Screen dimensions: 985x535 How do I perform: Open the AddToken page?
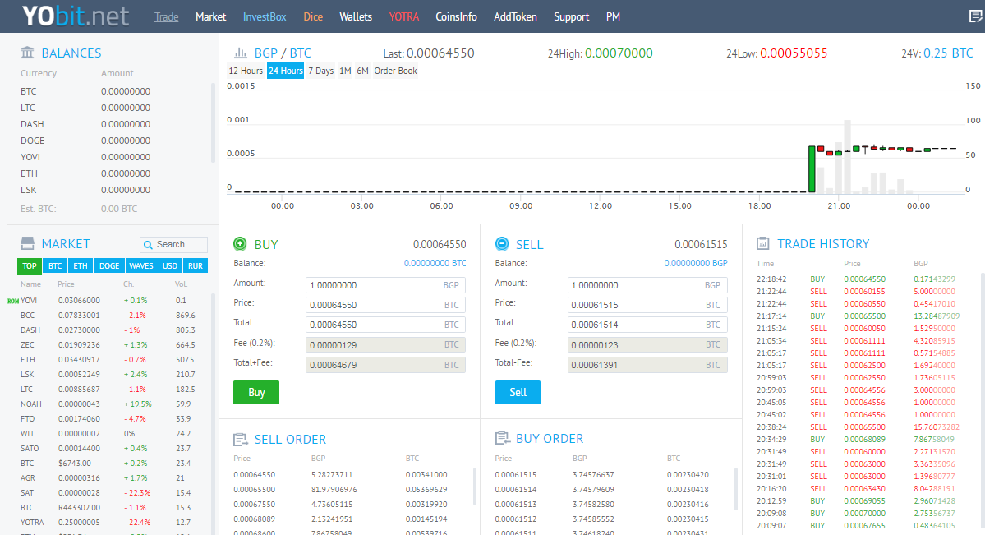coord(515,17)
